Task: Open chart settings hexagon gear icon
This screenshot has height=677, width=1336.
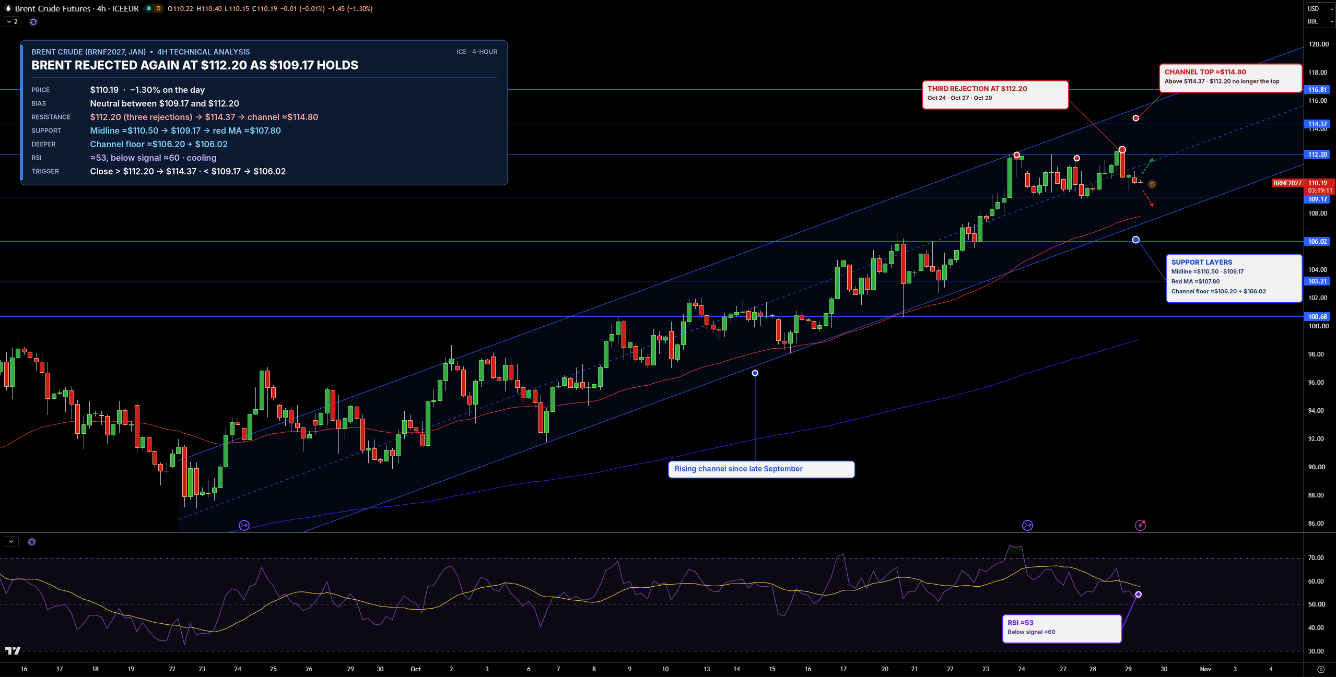Action: [x=1321, y=669]
